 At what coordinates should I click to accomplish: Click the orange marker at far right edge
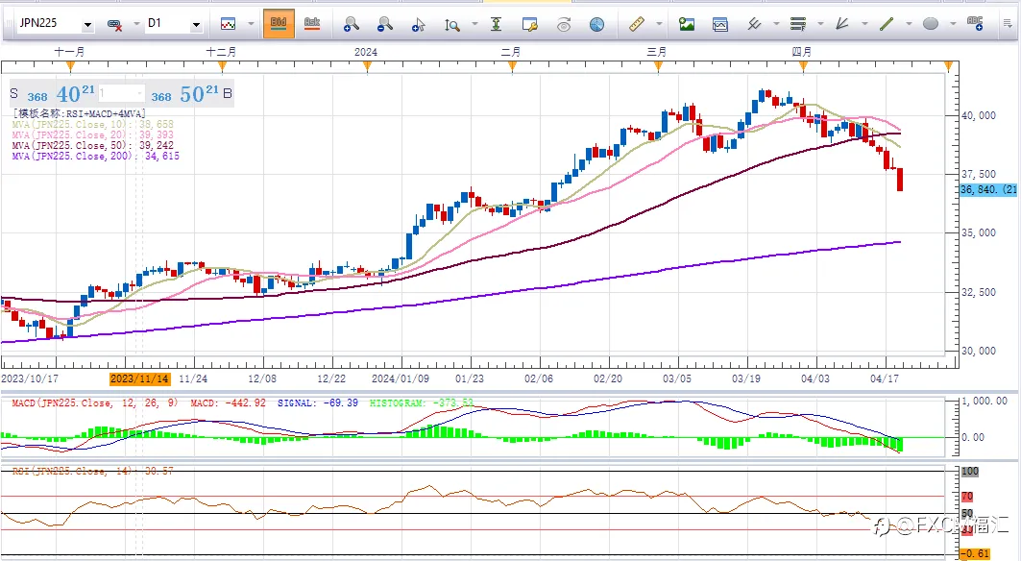948,66
